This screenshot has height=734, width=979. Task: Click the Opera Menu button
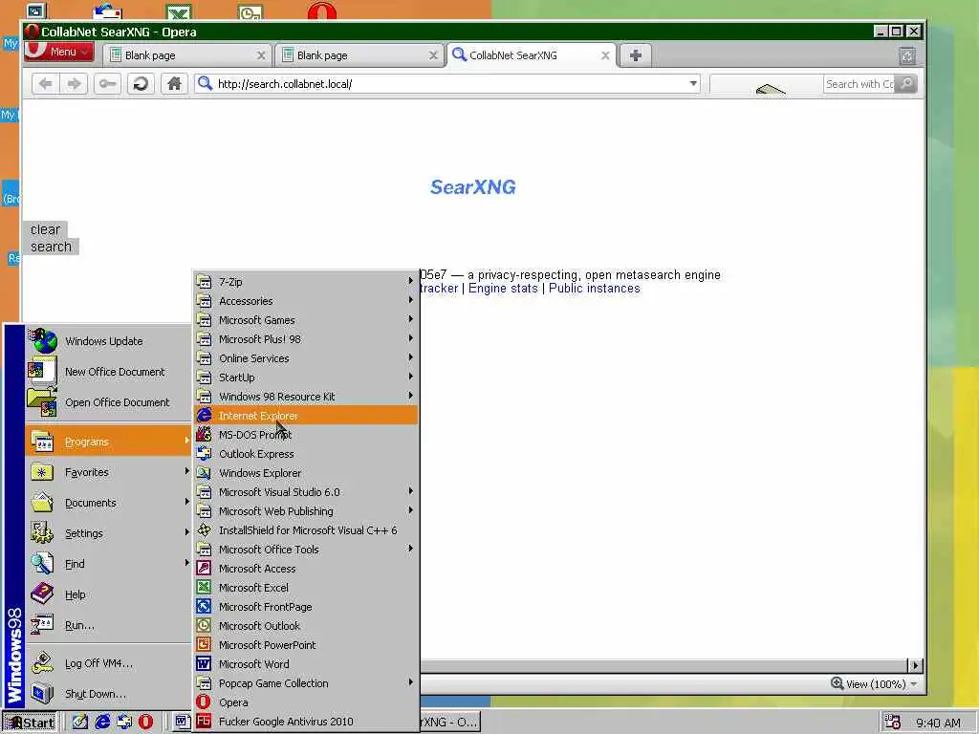click(x=59, y=53)
